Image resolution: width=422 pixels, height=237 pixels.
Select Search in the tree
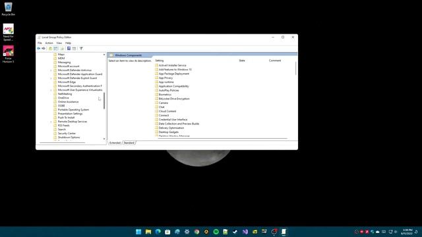click(61, 130)
